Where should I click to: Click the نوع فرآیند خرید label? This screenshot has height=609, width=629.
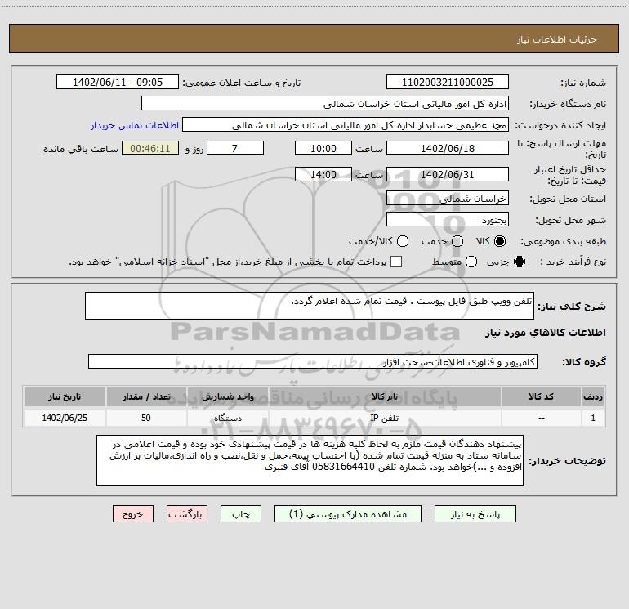(573, 262)
